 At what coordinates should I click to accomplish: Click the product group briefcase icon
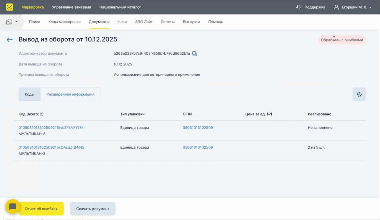click(9, 22)
